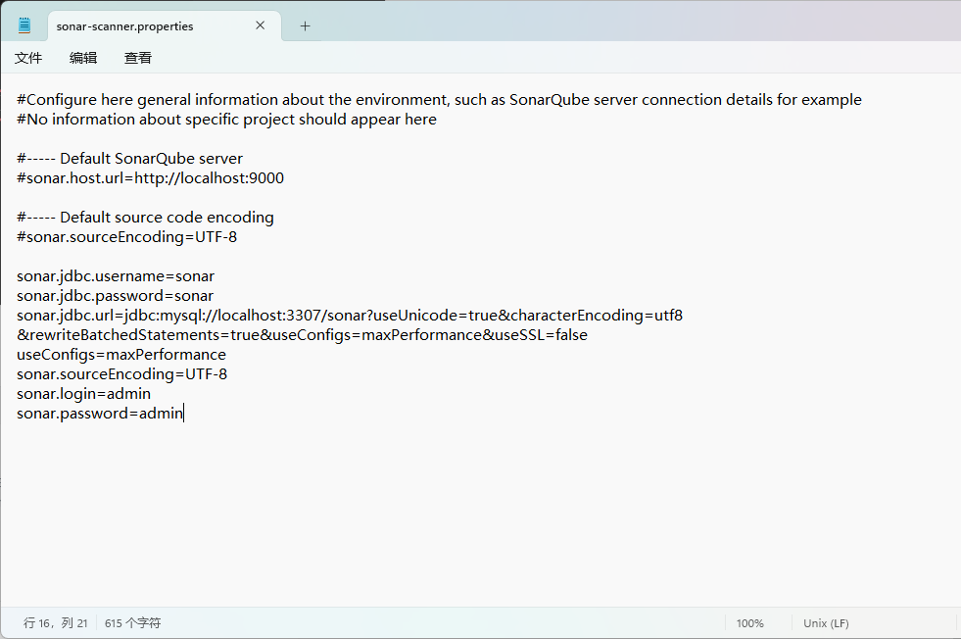961x639 pixels.
Task: Open the 编辑 menu
Action: [x=83, y=58]
